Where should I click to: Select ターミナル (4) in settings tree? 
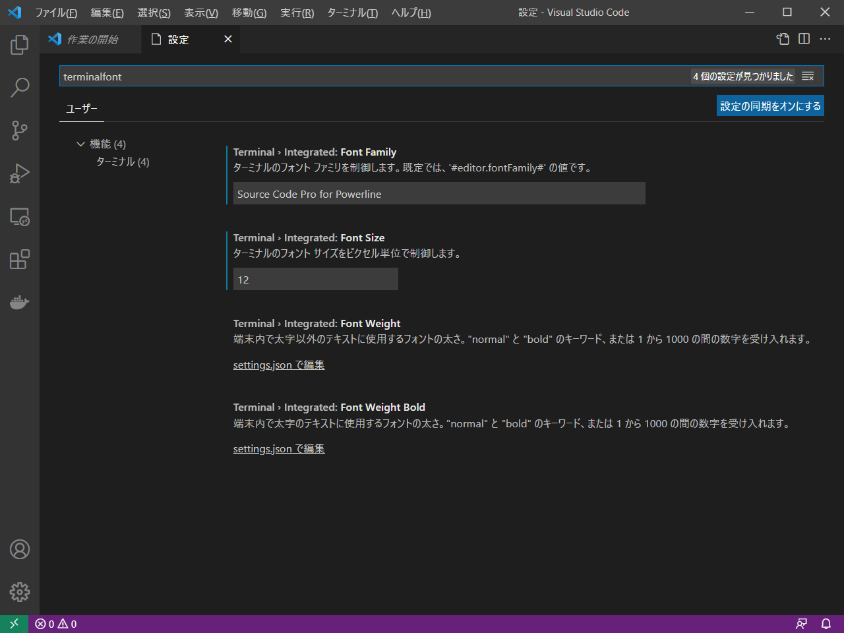tap(123, 162)
